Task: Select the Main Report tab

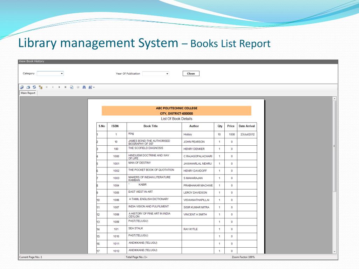Action: click(28, 93)
